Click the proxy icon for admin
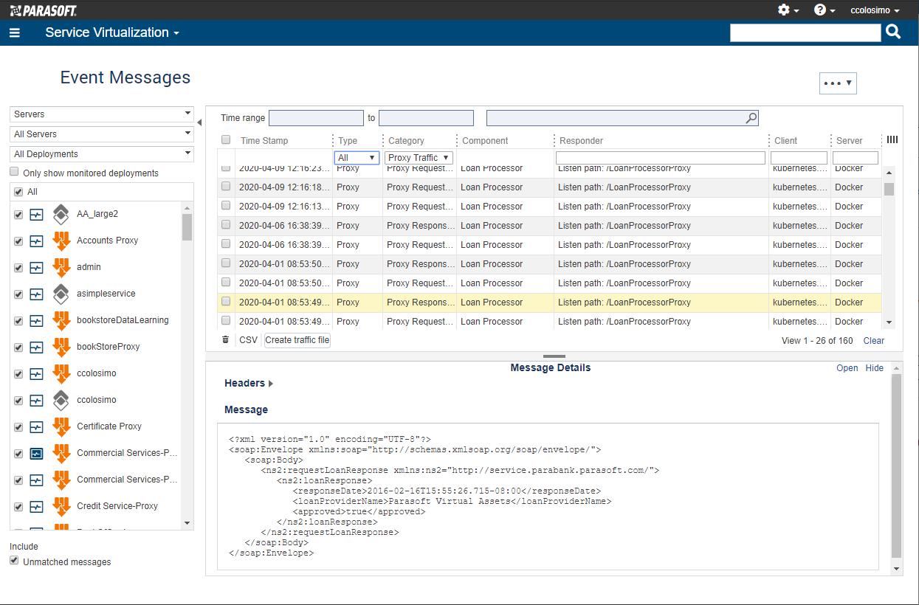Viewport: 919px width, 605px height. tap(61, 267)
